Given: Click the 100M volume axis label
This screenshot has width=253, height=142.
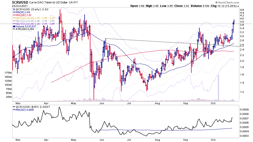Looking at the screenshot, I should click(8, 85).
